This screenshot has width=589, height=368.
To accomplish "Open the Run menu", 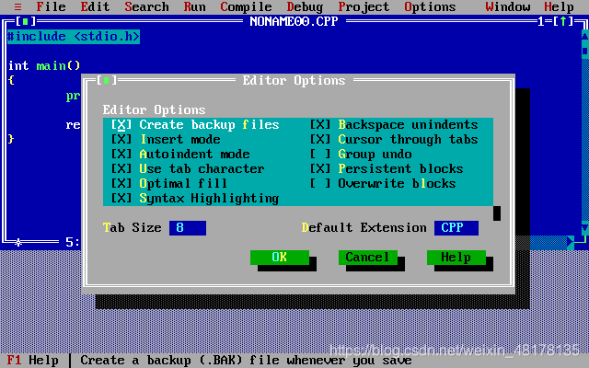I will [x=194, y=6].
